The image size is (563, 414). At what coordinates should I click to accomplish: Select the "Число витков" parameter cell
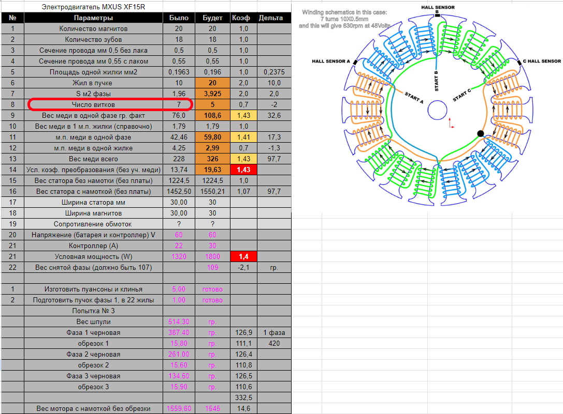tap(93, 105)
